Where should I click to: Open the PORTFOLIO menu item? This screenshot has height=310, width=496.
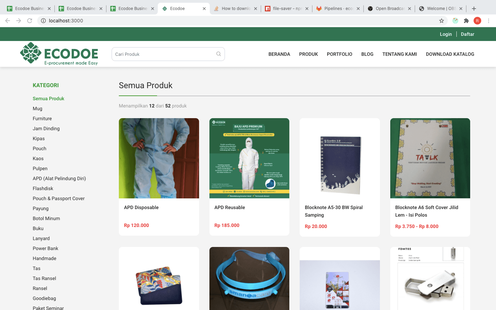click(x=340, y=54)
